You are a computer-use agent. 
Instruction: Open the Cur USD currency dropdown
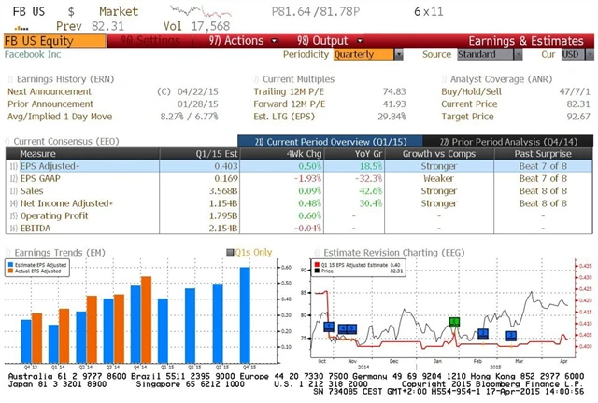pyautogui.click(x=568, y=55)
